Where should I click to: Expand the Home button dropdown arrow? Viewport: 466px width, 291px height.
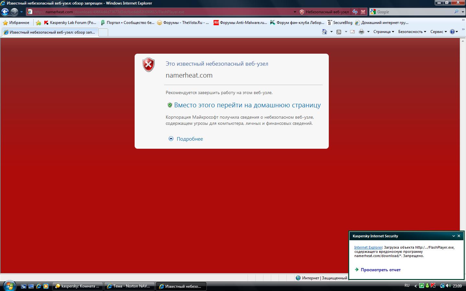(x=331, y=32)
